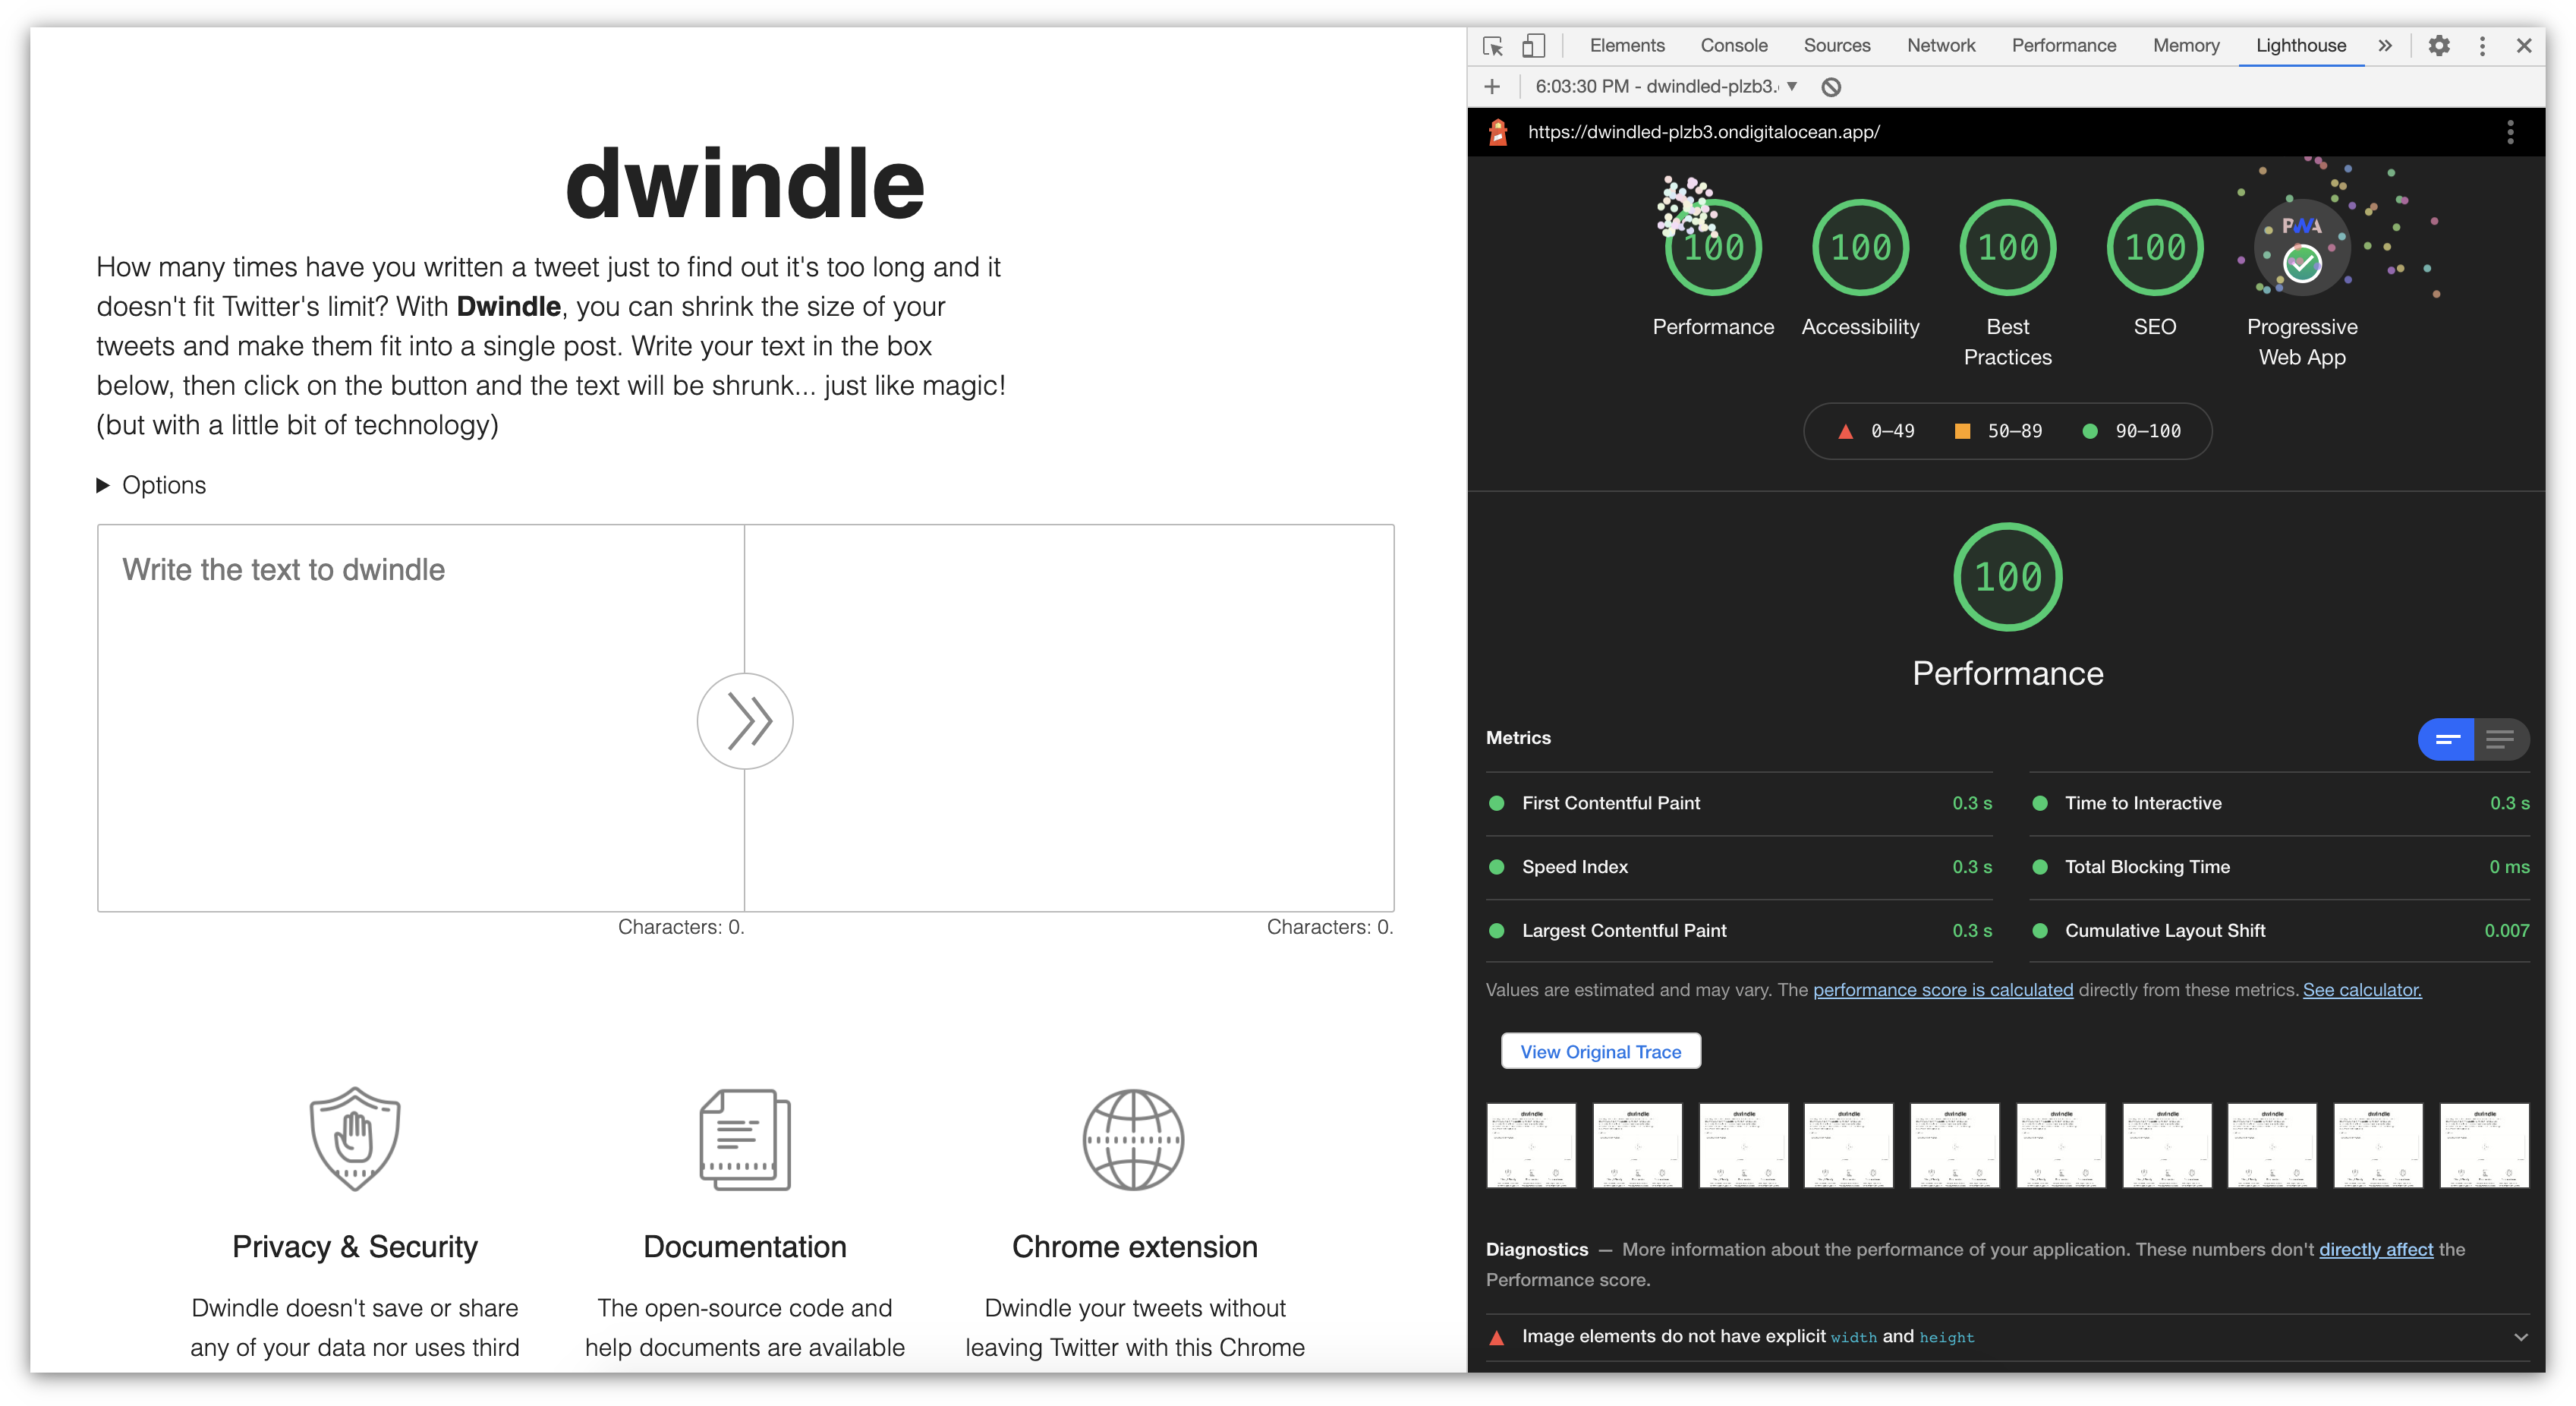Click the View Original Trace button
Viewport: 2576px width, 1406px height.
pos(1600,1052)
